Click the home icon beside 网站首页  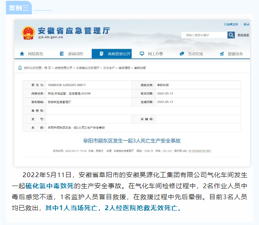pyautogui.click(x=22, y=54)
